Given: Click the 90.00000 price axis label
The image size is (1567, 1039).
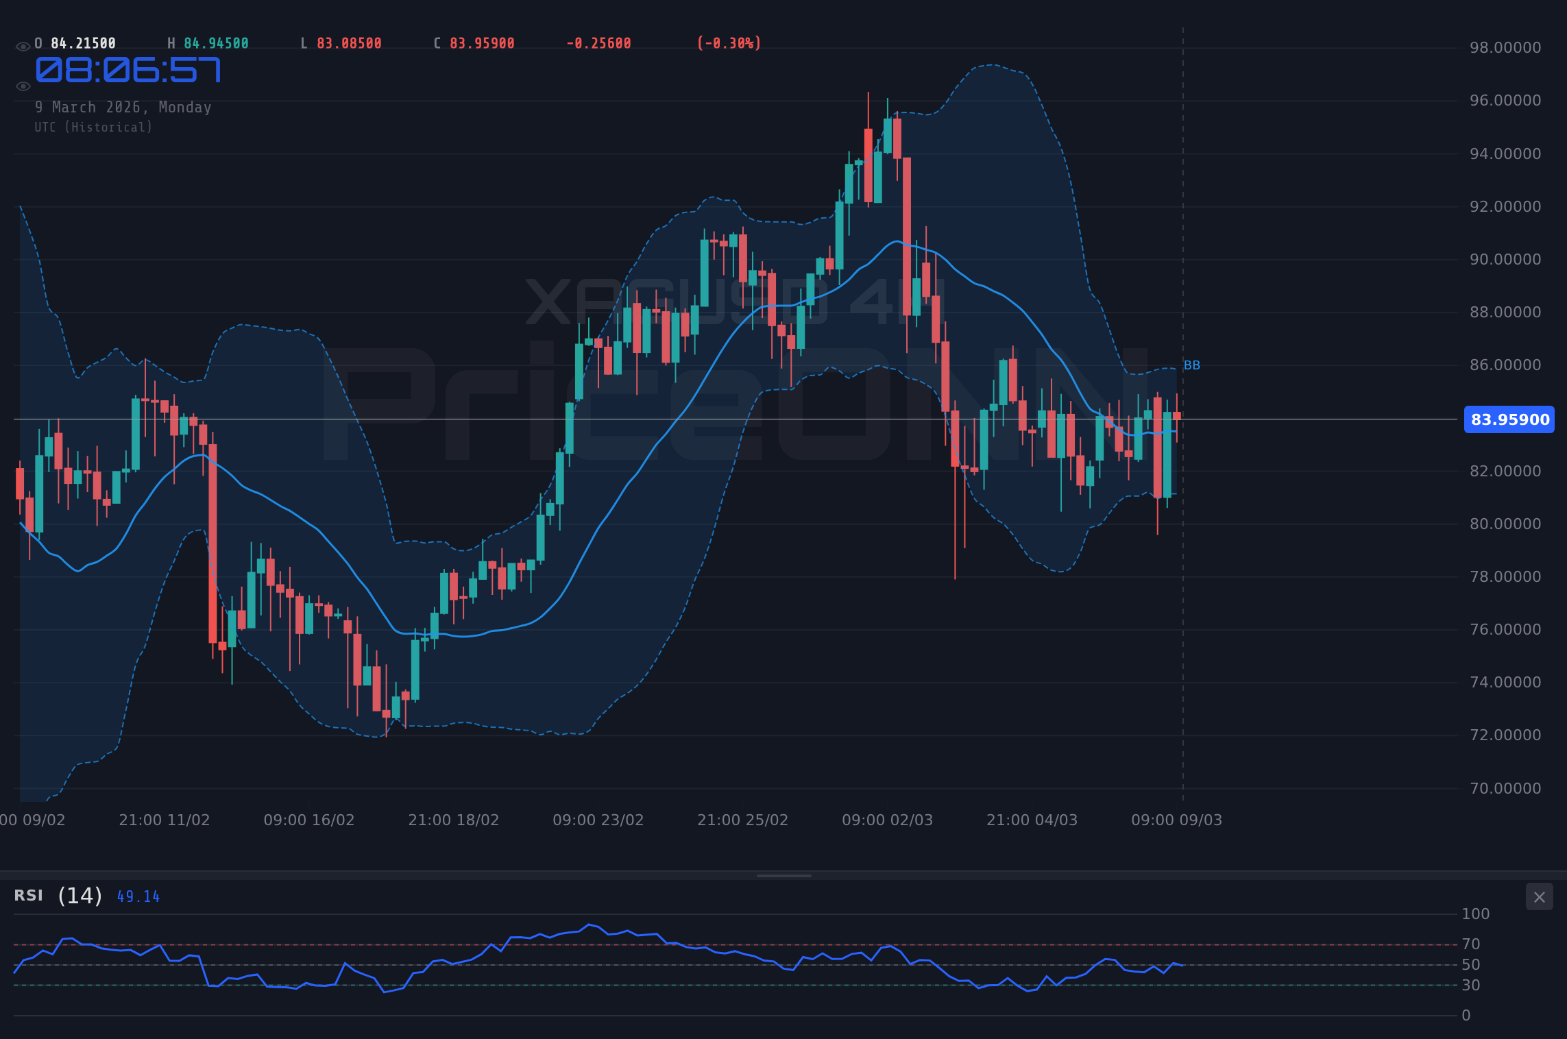Looking at the screenshot, I should point(1505,260).
